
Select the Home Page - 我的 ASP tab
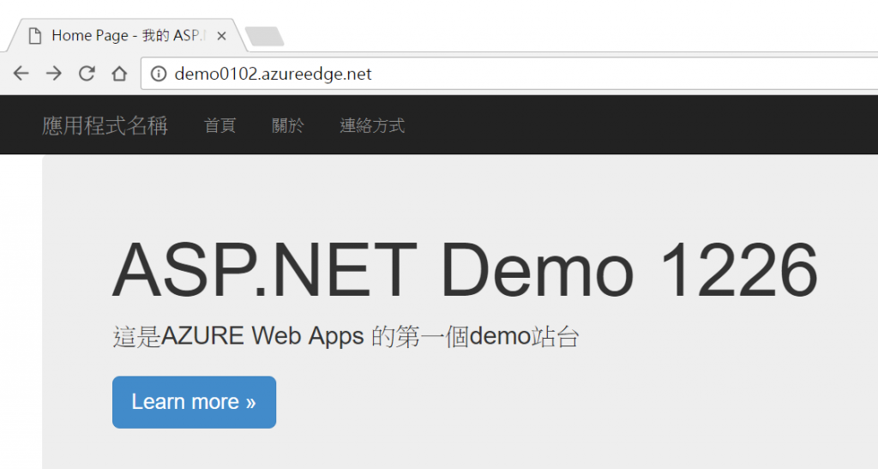coord(127,35)
